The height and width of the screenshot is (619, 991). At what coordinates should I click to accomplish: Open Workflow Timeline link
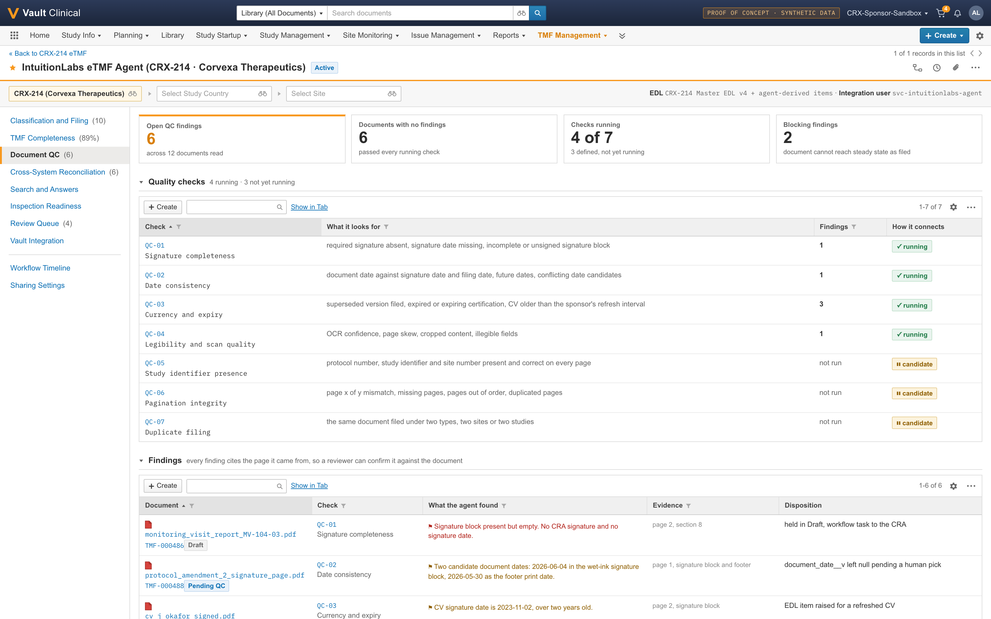(x=40, y=268)
